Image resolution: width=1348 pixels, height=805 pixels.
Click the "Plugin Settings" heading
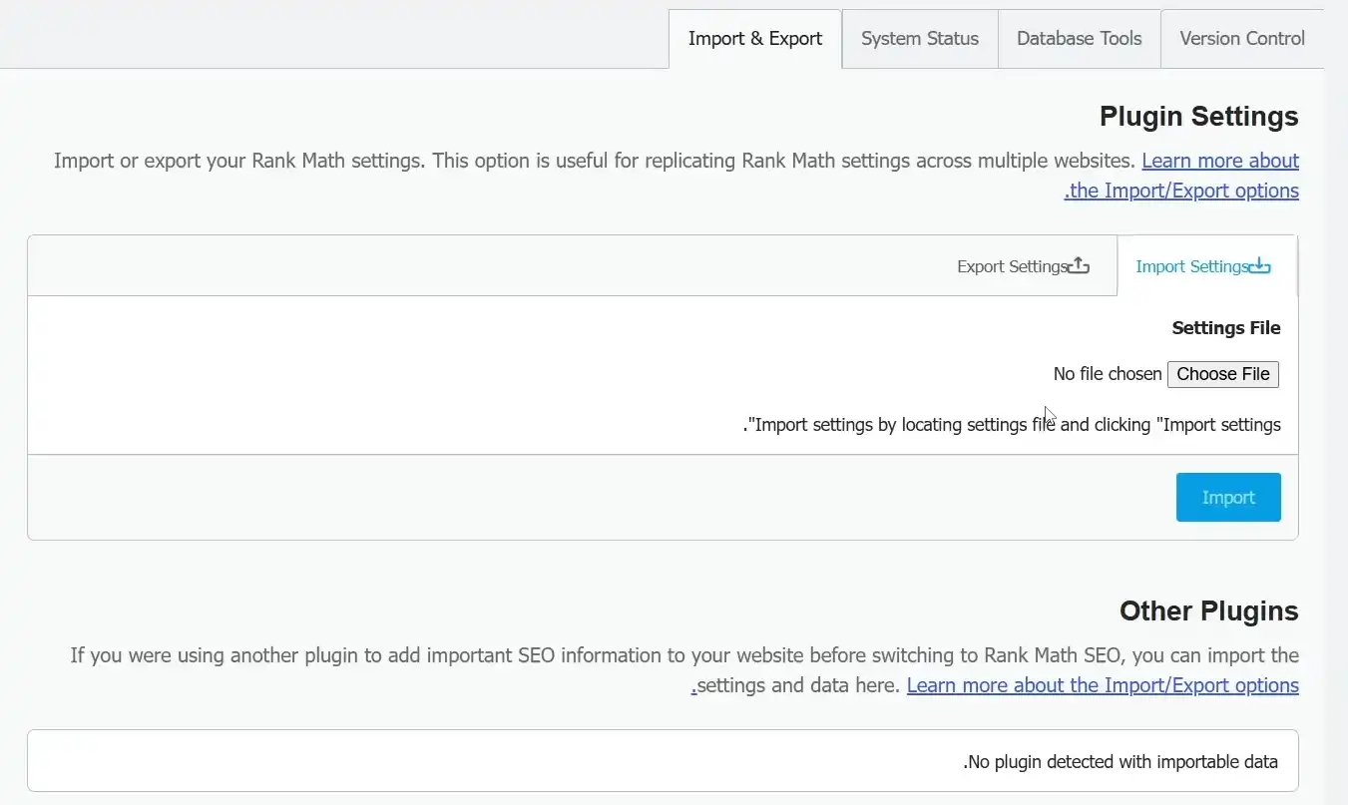(1199, 117)
